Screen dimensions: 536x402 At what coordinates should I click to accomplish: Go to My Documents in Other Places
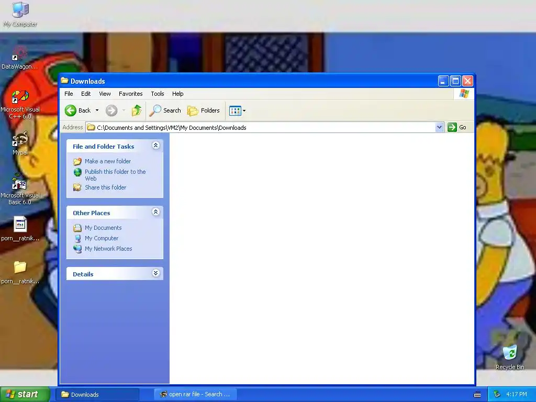point(103,228)
